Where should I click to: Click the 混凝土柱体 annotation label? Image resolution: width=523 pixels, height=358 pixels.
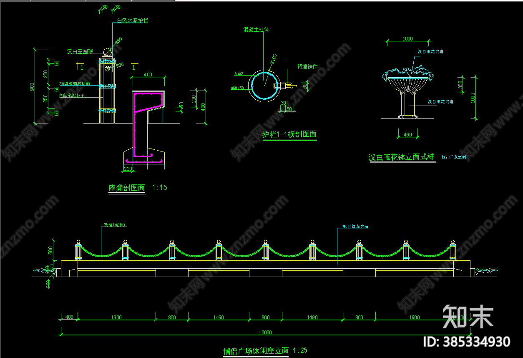pyautogui.click(x=256, y=29)
